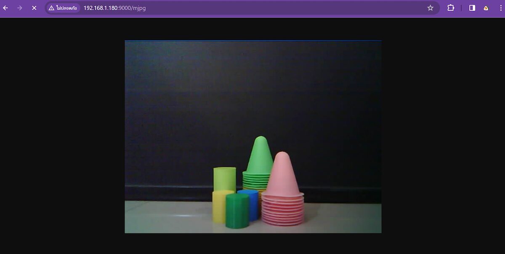Open the profile avatar menu
The height and width of the screenshot is (254, 505).
click(x=486, y=8)
